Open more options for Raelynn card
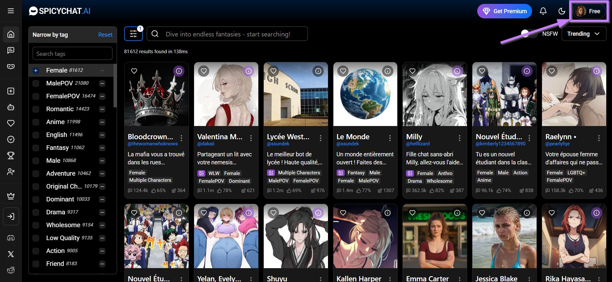612x282 pixels. pos(599,138)
